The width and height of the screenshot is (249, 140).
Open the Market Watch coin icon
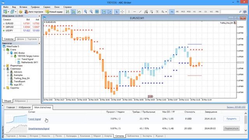21,12
